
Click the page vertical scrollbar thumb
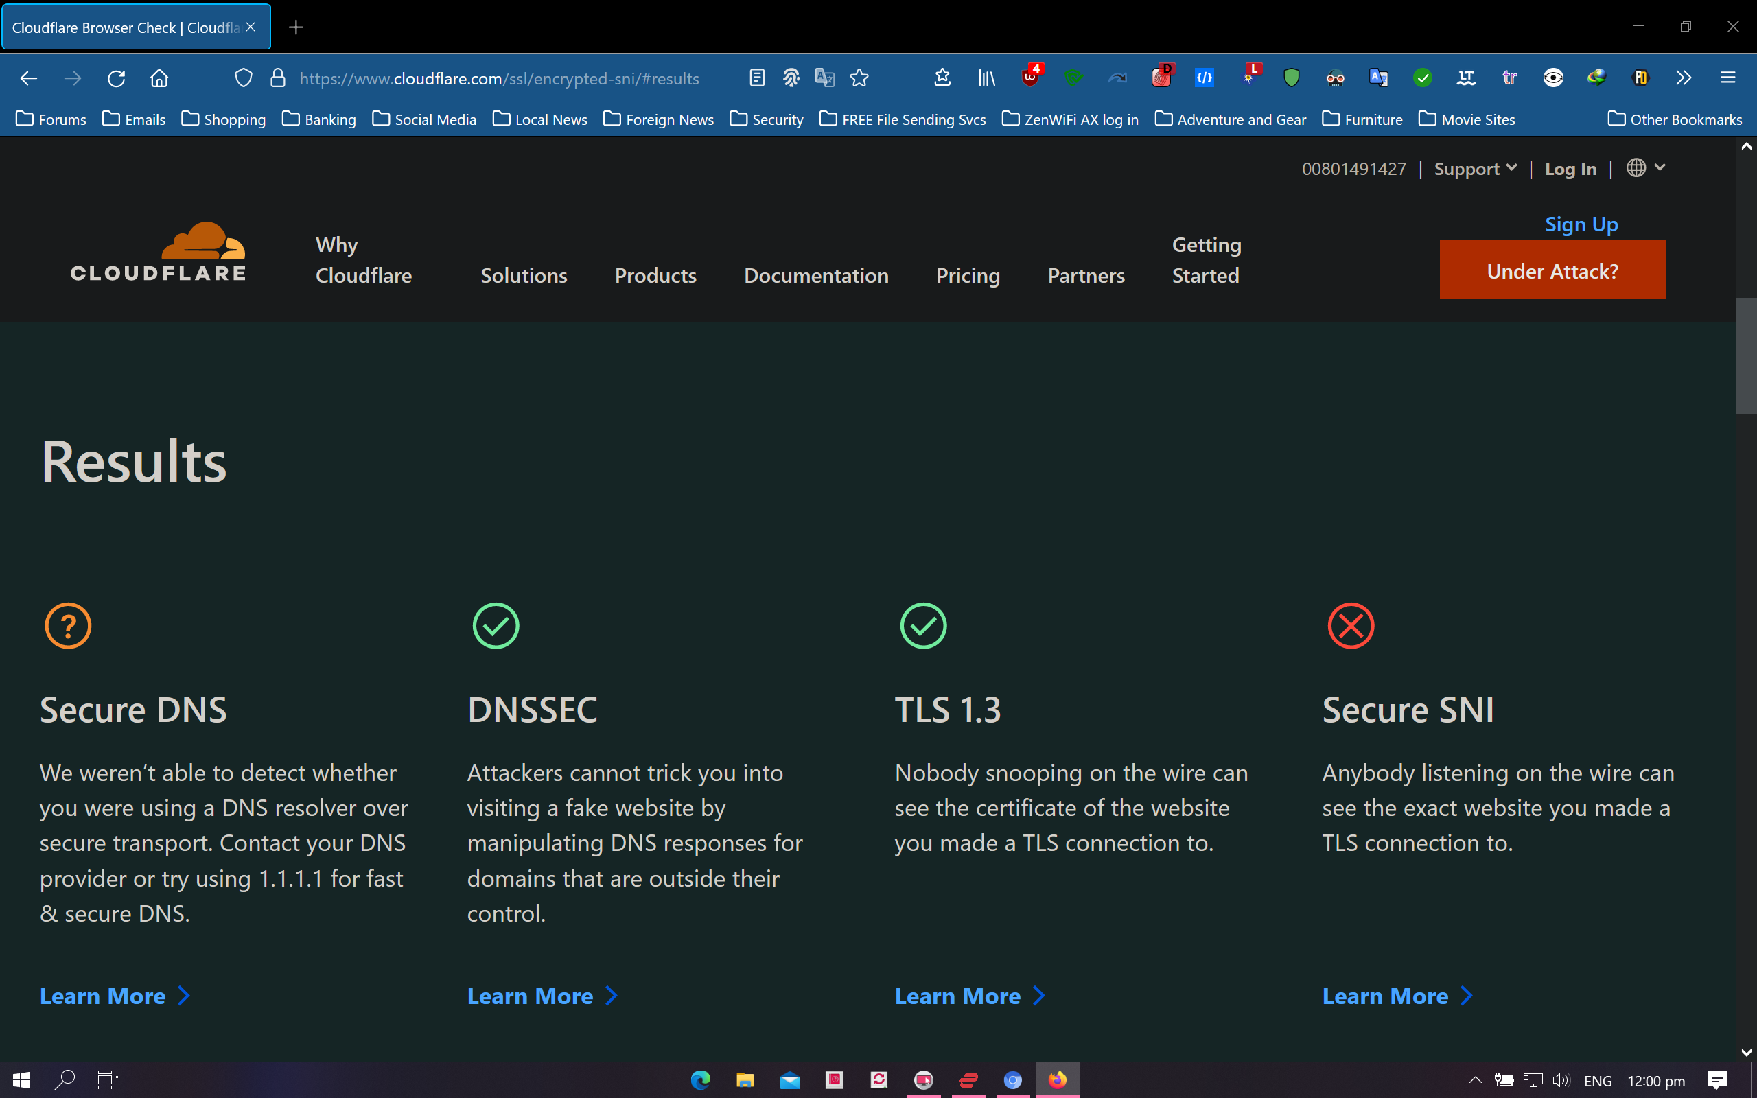[x=1745, y=356]
